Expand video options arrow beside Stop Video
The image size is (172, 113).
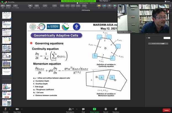click(x=22, y=108)
